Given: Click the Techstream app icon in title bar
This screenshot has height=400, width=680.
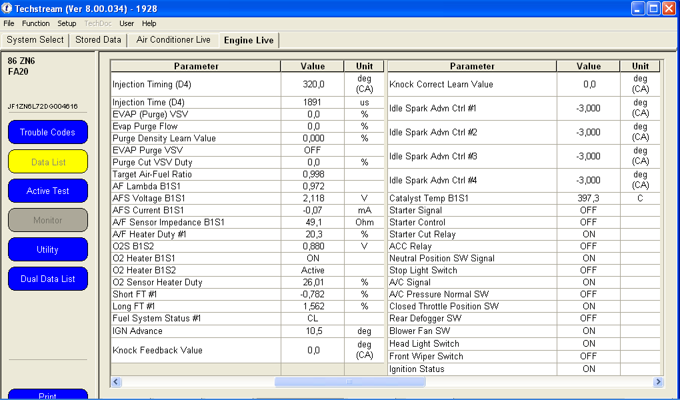Looking at the screenshot, I should 8,8.
